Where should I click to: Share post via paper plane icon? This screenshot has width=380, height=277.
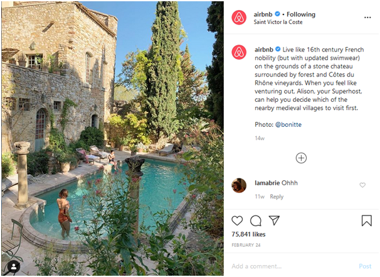click(274, 220)
